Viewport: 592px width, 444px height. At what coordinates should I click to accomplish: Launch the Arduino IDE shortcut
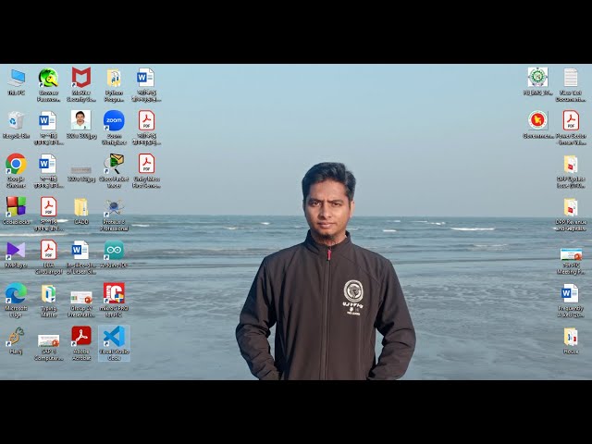(x=114, y=251)
